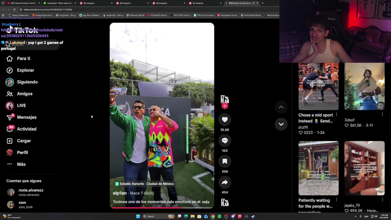The height and width of the screenshot is (220, 391).
Task: Open the 'Patiently waiting' video thumbnail
Action: coord(318,168)
